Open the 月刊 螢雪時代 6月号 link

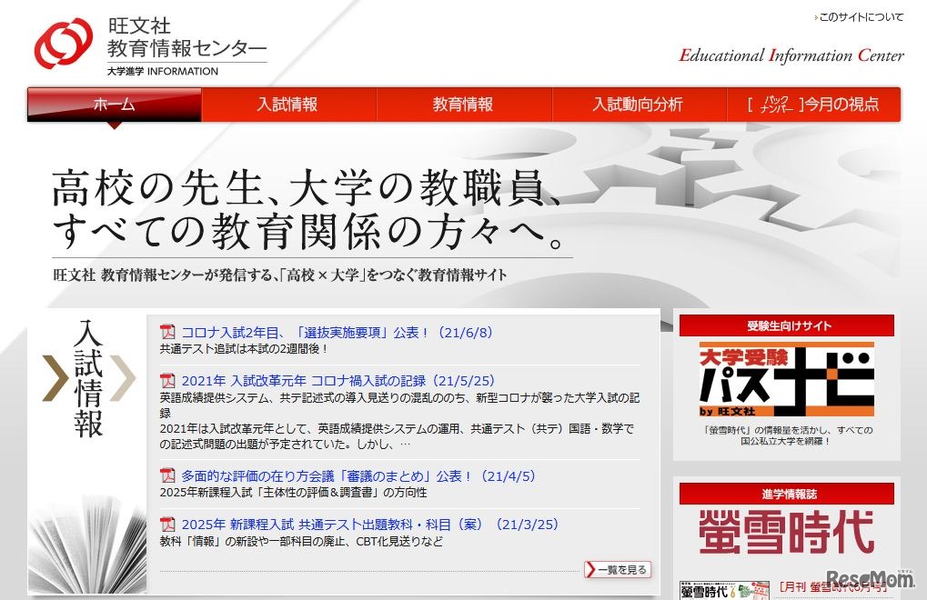832,587
